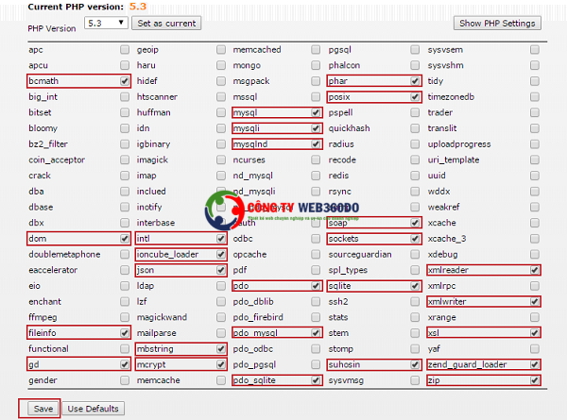Uncheck the sockets extension
This screenshot has height=420, width=567.
pos(415,239)
